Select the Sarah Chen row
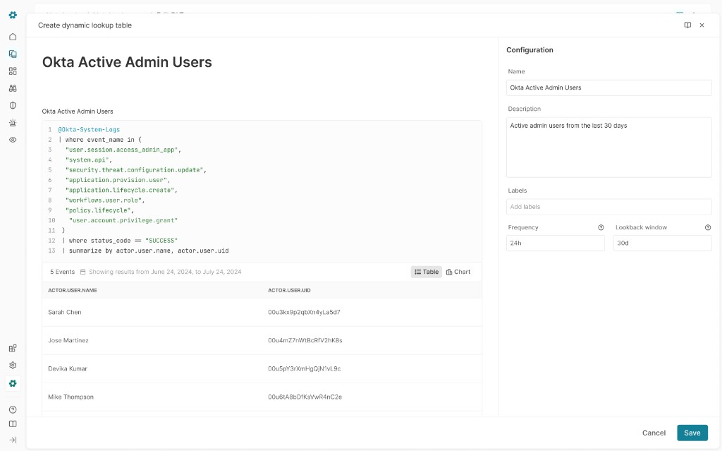 pos(262,312)
